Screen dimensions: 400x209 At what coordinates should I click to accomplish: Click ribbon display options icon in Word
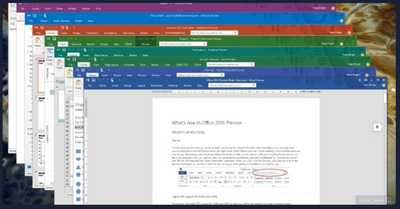click(366, 80)
